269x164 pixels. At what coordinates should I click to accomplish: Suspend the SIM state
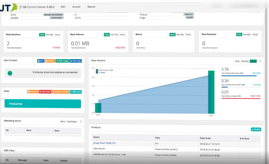click(x=33, y=92)
